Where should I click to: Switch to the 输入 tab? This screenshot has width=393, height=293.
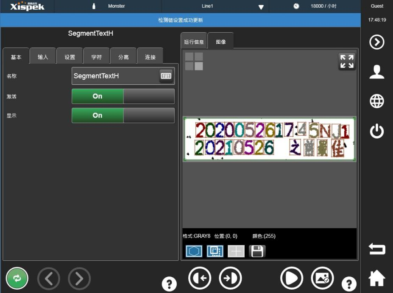43,57
